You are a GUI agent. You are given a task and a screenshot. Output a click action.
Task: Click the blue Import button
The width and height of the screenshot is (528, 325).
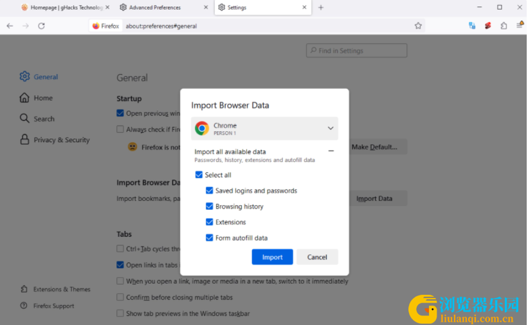[x=273, y=257]
